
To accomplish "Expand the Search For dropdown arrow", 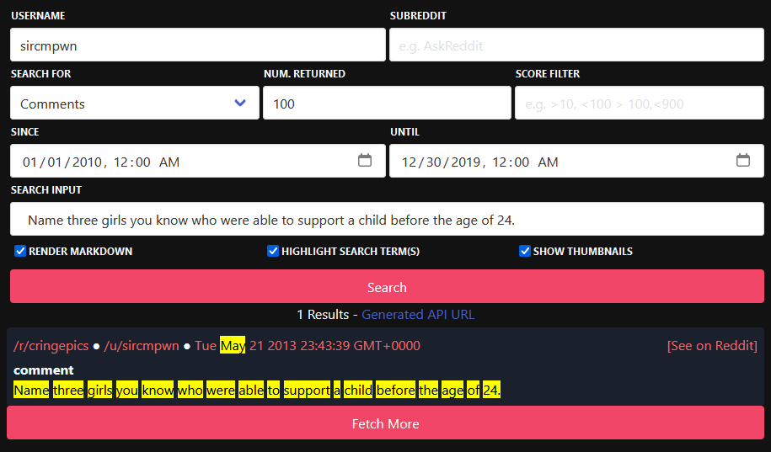I will (240, 103).
